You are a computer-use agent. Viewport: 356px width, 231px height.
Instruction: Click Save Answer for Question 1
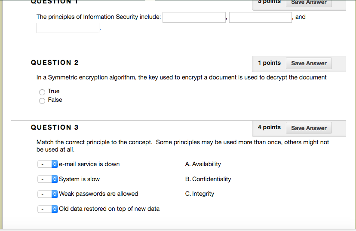(309, 3)
